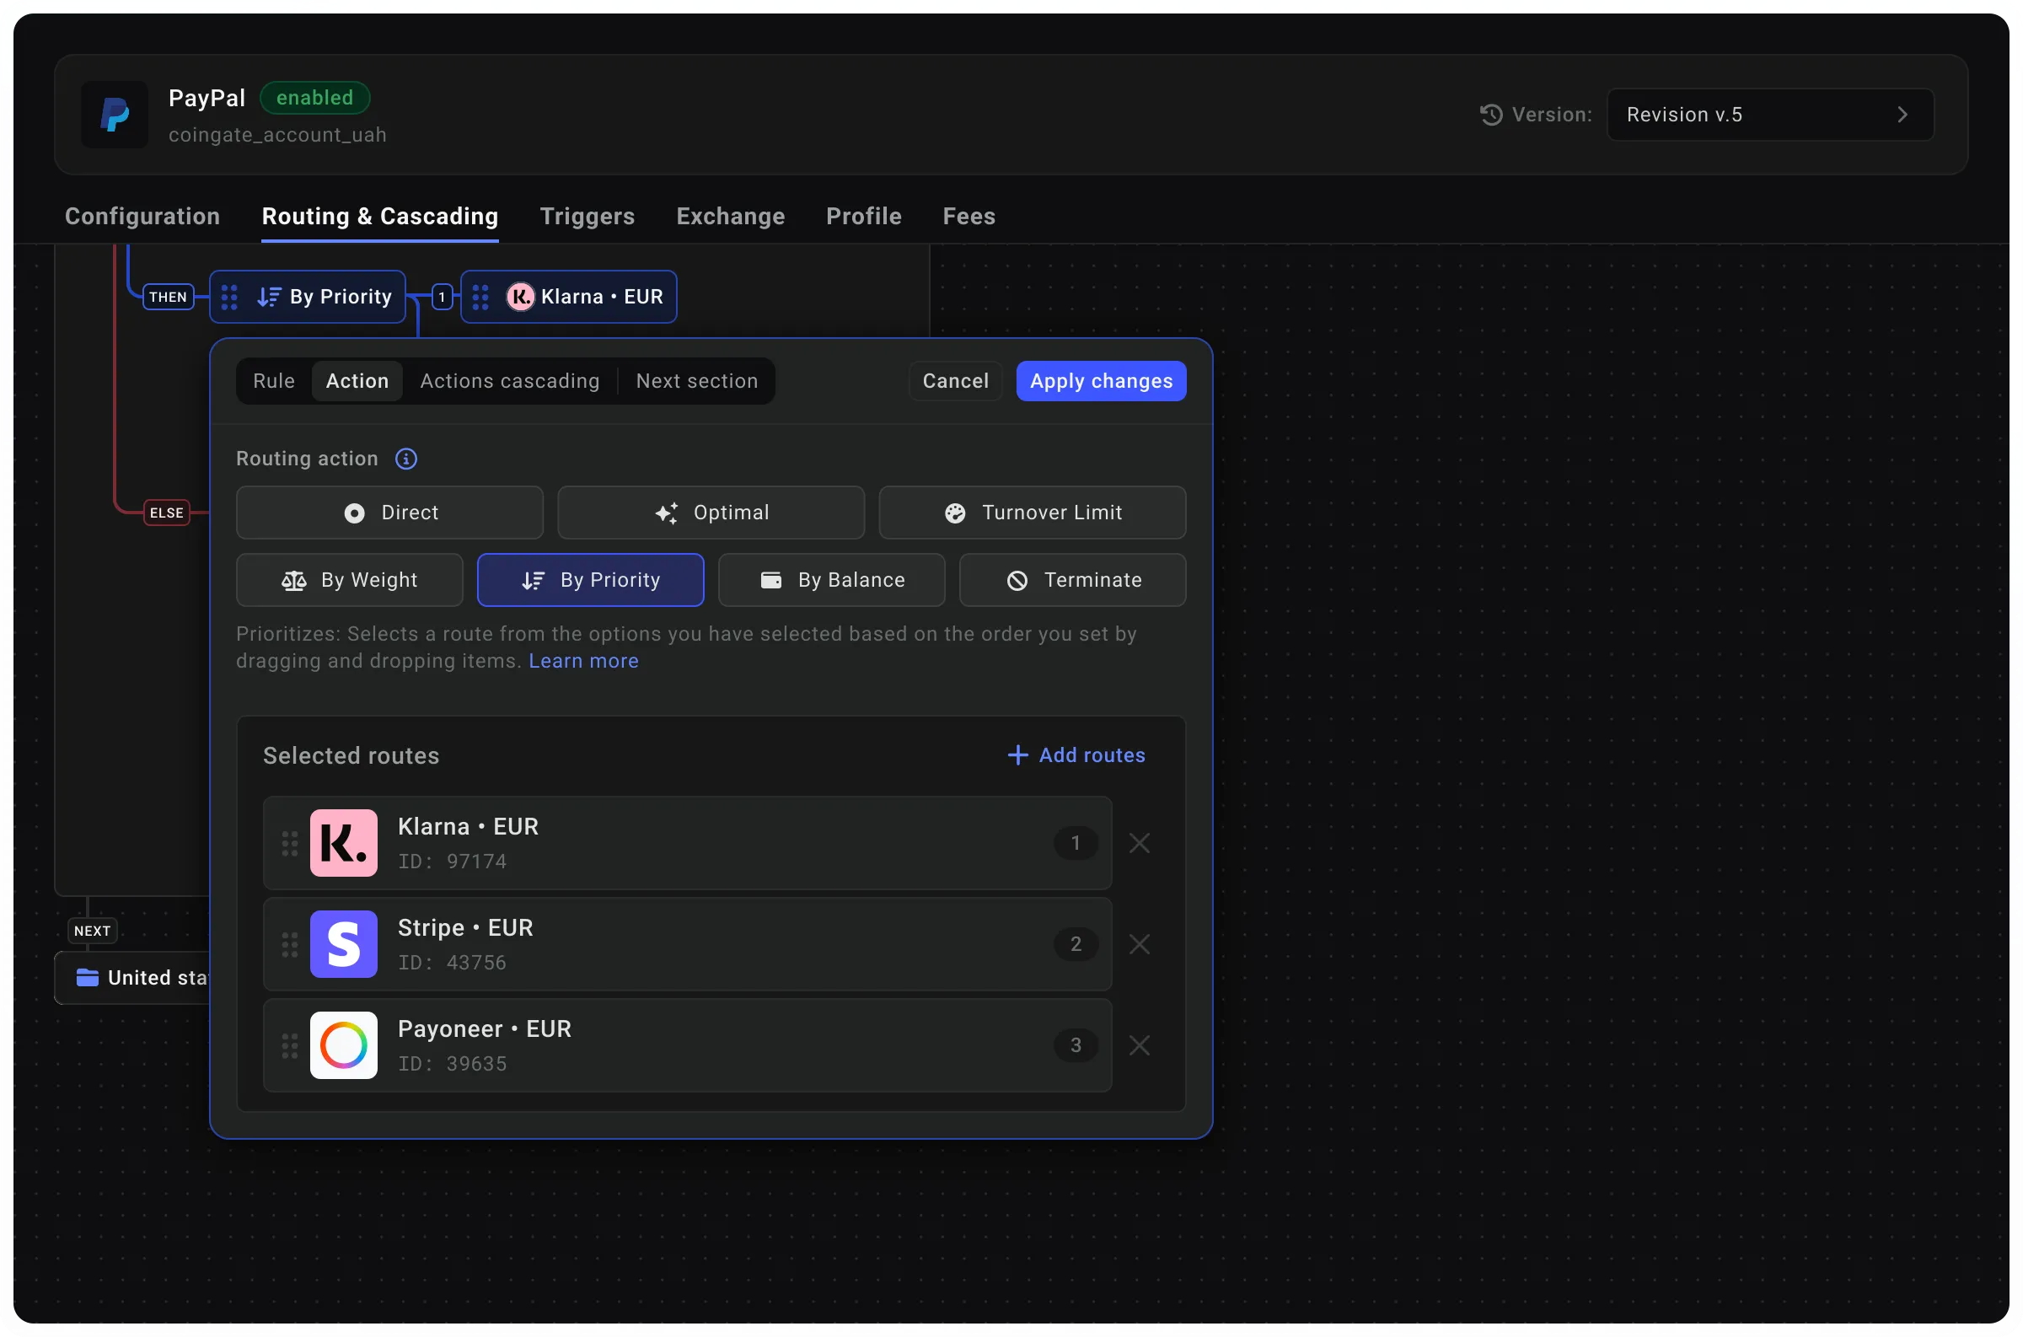The height and width of the screenshot is (1337, 2023).
Task: Remove the Payoneer EUR route
Action: pyautogui.click(x=1140, y=1046)
